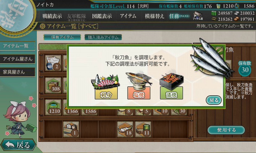Select the canned item showing count 11

click(x=143, y=129)
